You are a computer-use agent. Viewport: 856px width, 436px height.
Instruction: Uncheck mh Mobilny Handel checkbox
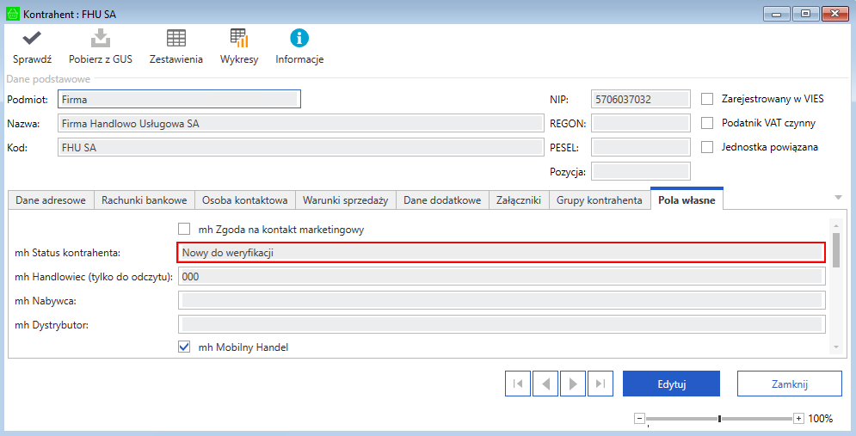184,347
